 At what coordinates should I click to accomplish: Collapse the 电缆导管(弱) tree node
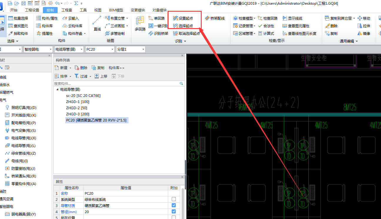pyautogui.click(x=57, y=89)
